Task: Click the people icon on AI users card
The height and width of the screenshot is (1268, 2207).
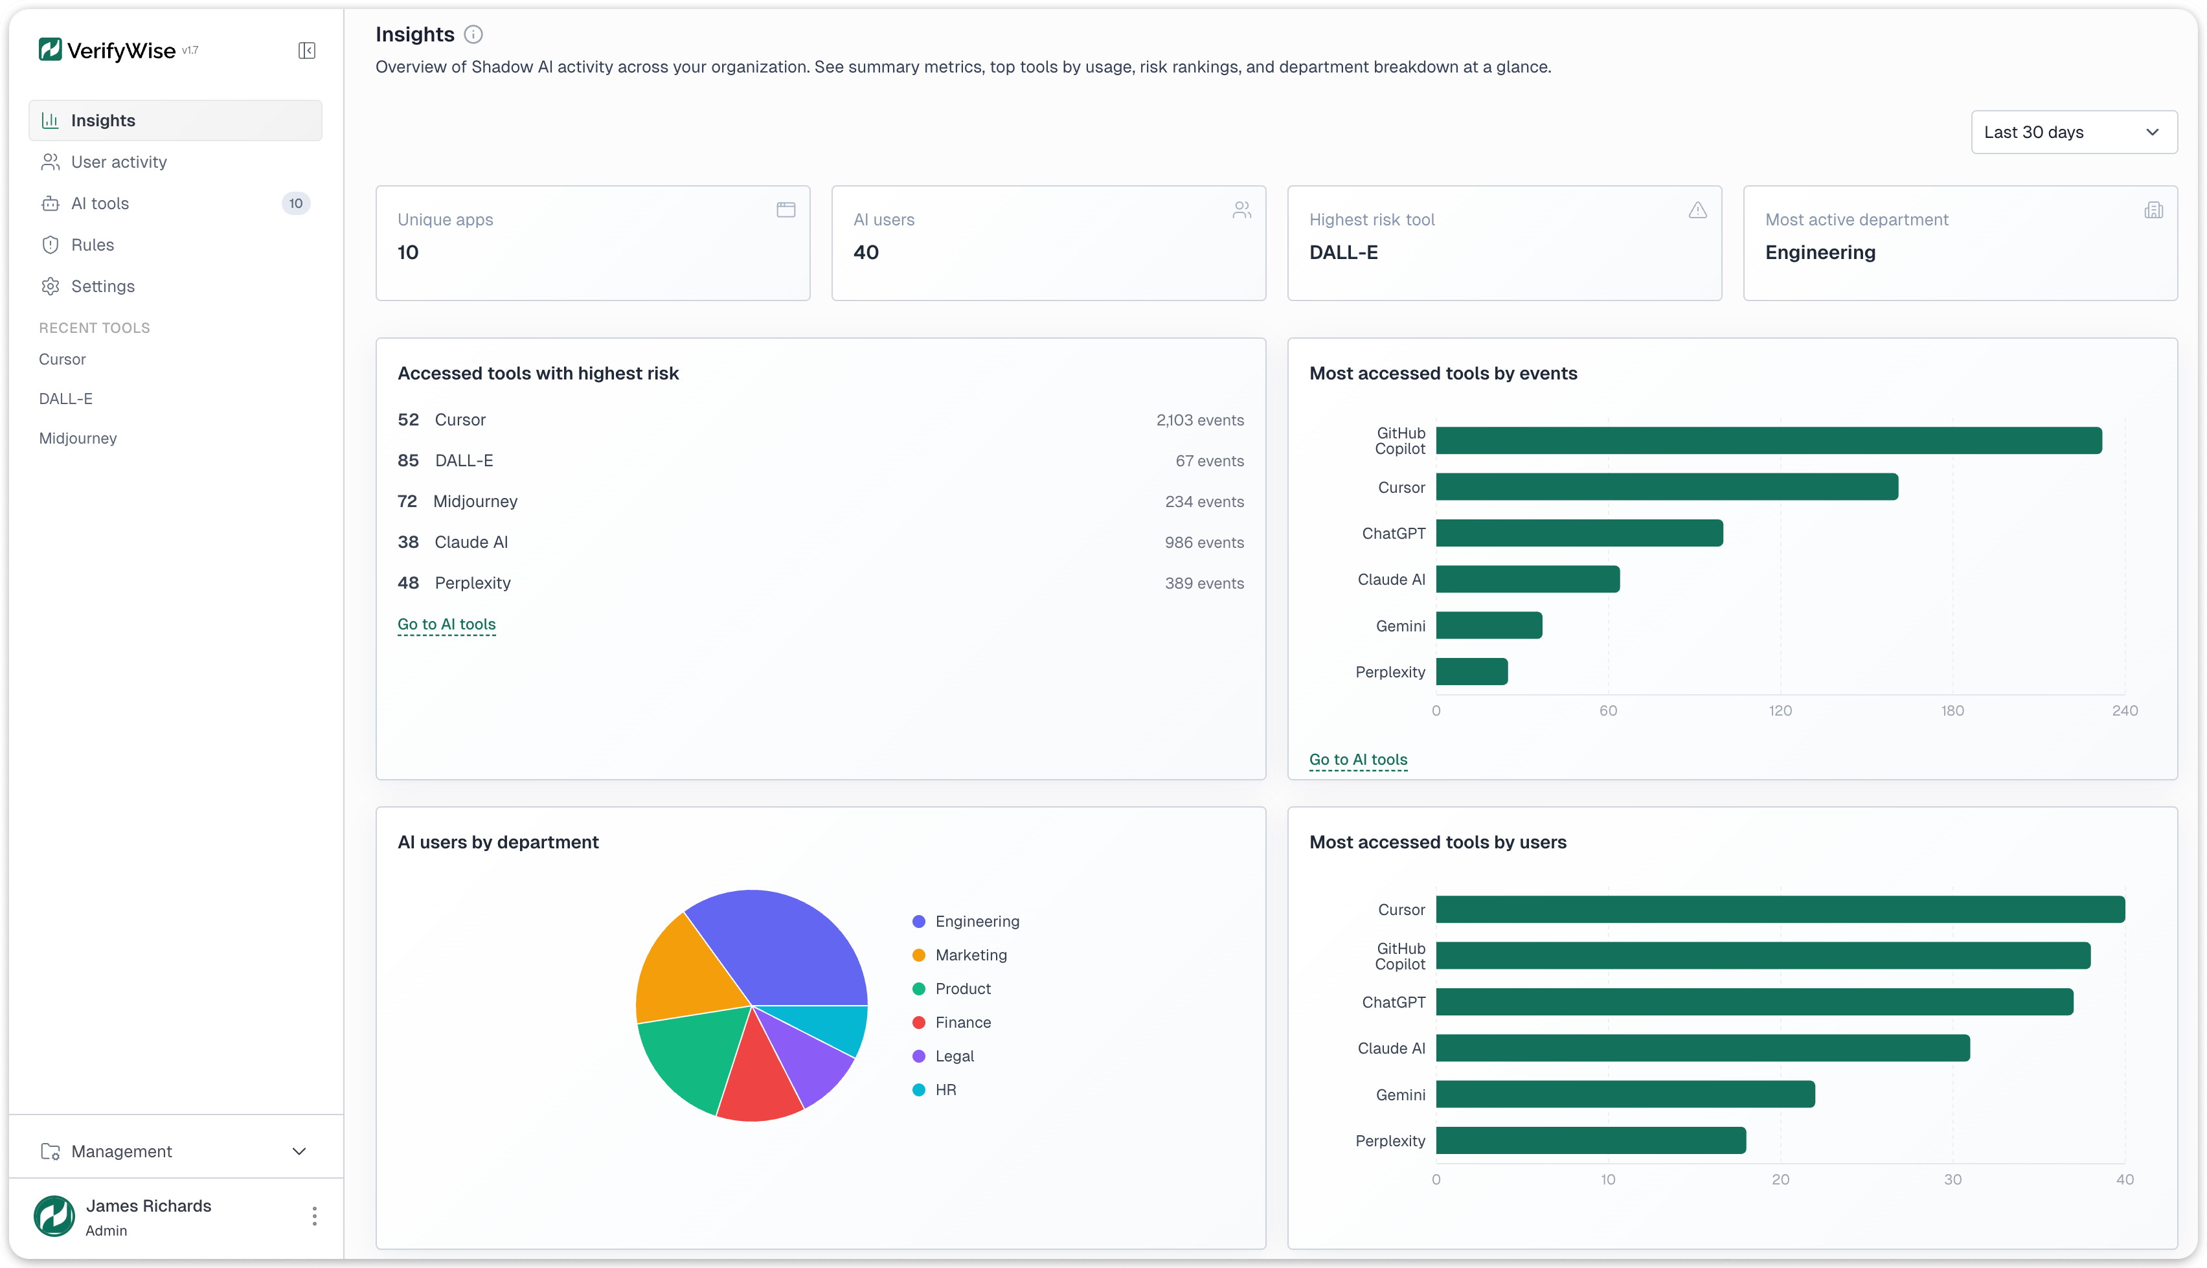Action: coord(1241,210)
